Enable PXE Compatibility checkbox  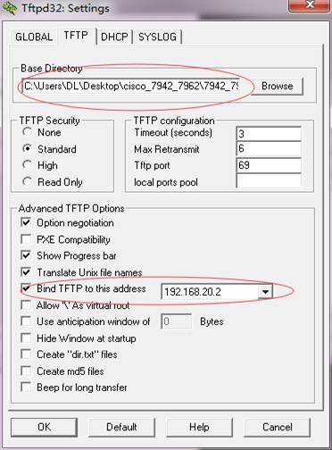(26, 239)
